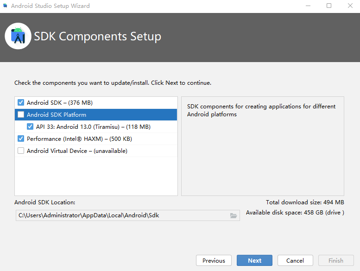Click the "SDK Components Setup" heading

pos(98,36)
